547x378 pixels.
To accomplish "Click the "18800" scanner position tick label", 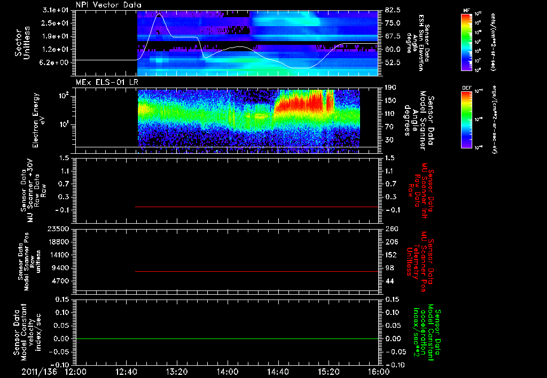I will [58, 242].
